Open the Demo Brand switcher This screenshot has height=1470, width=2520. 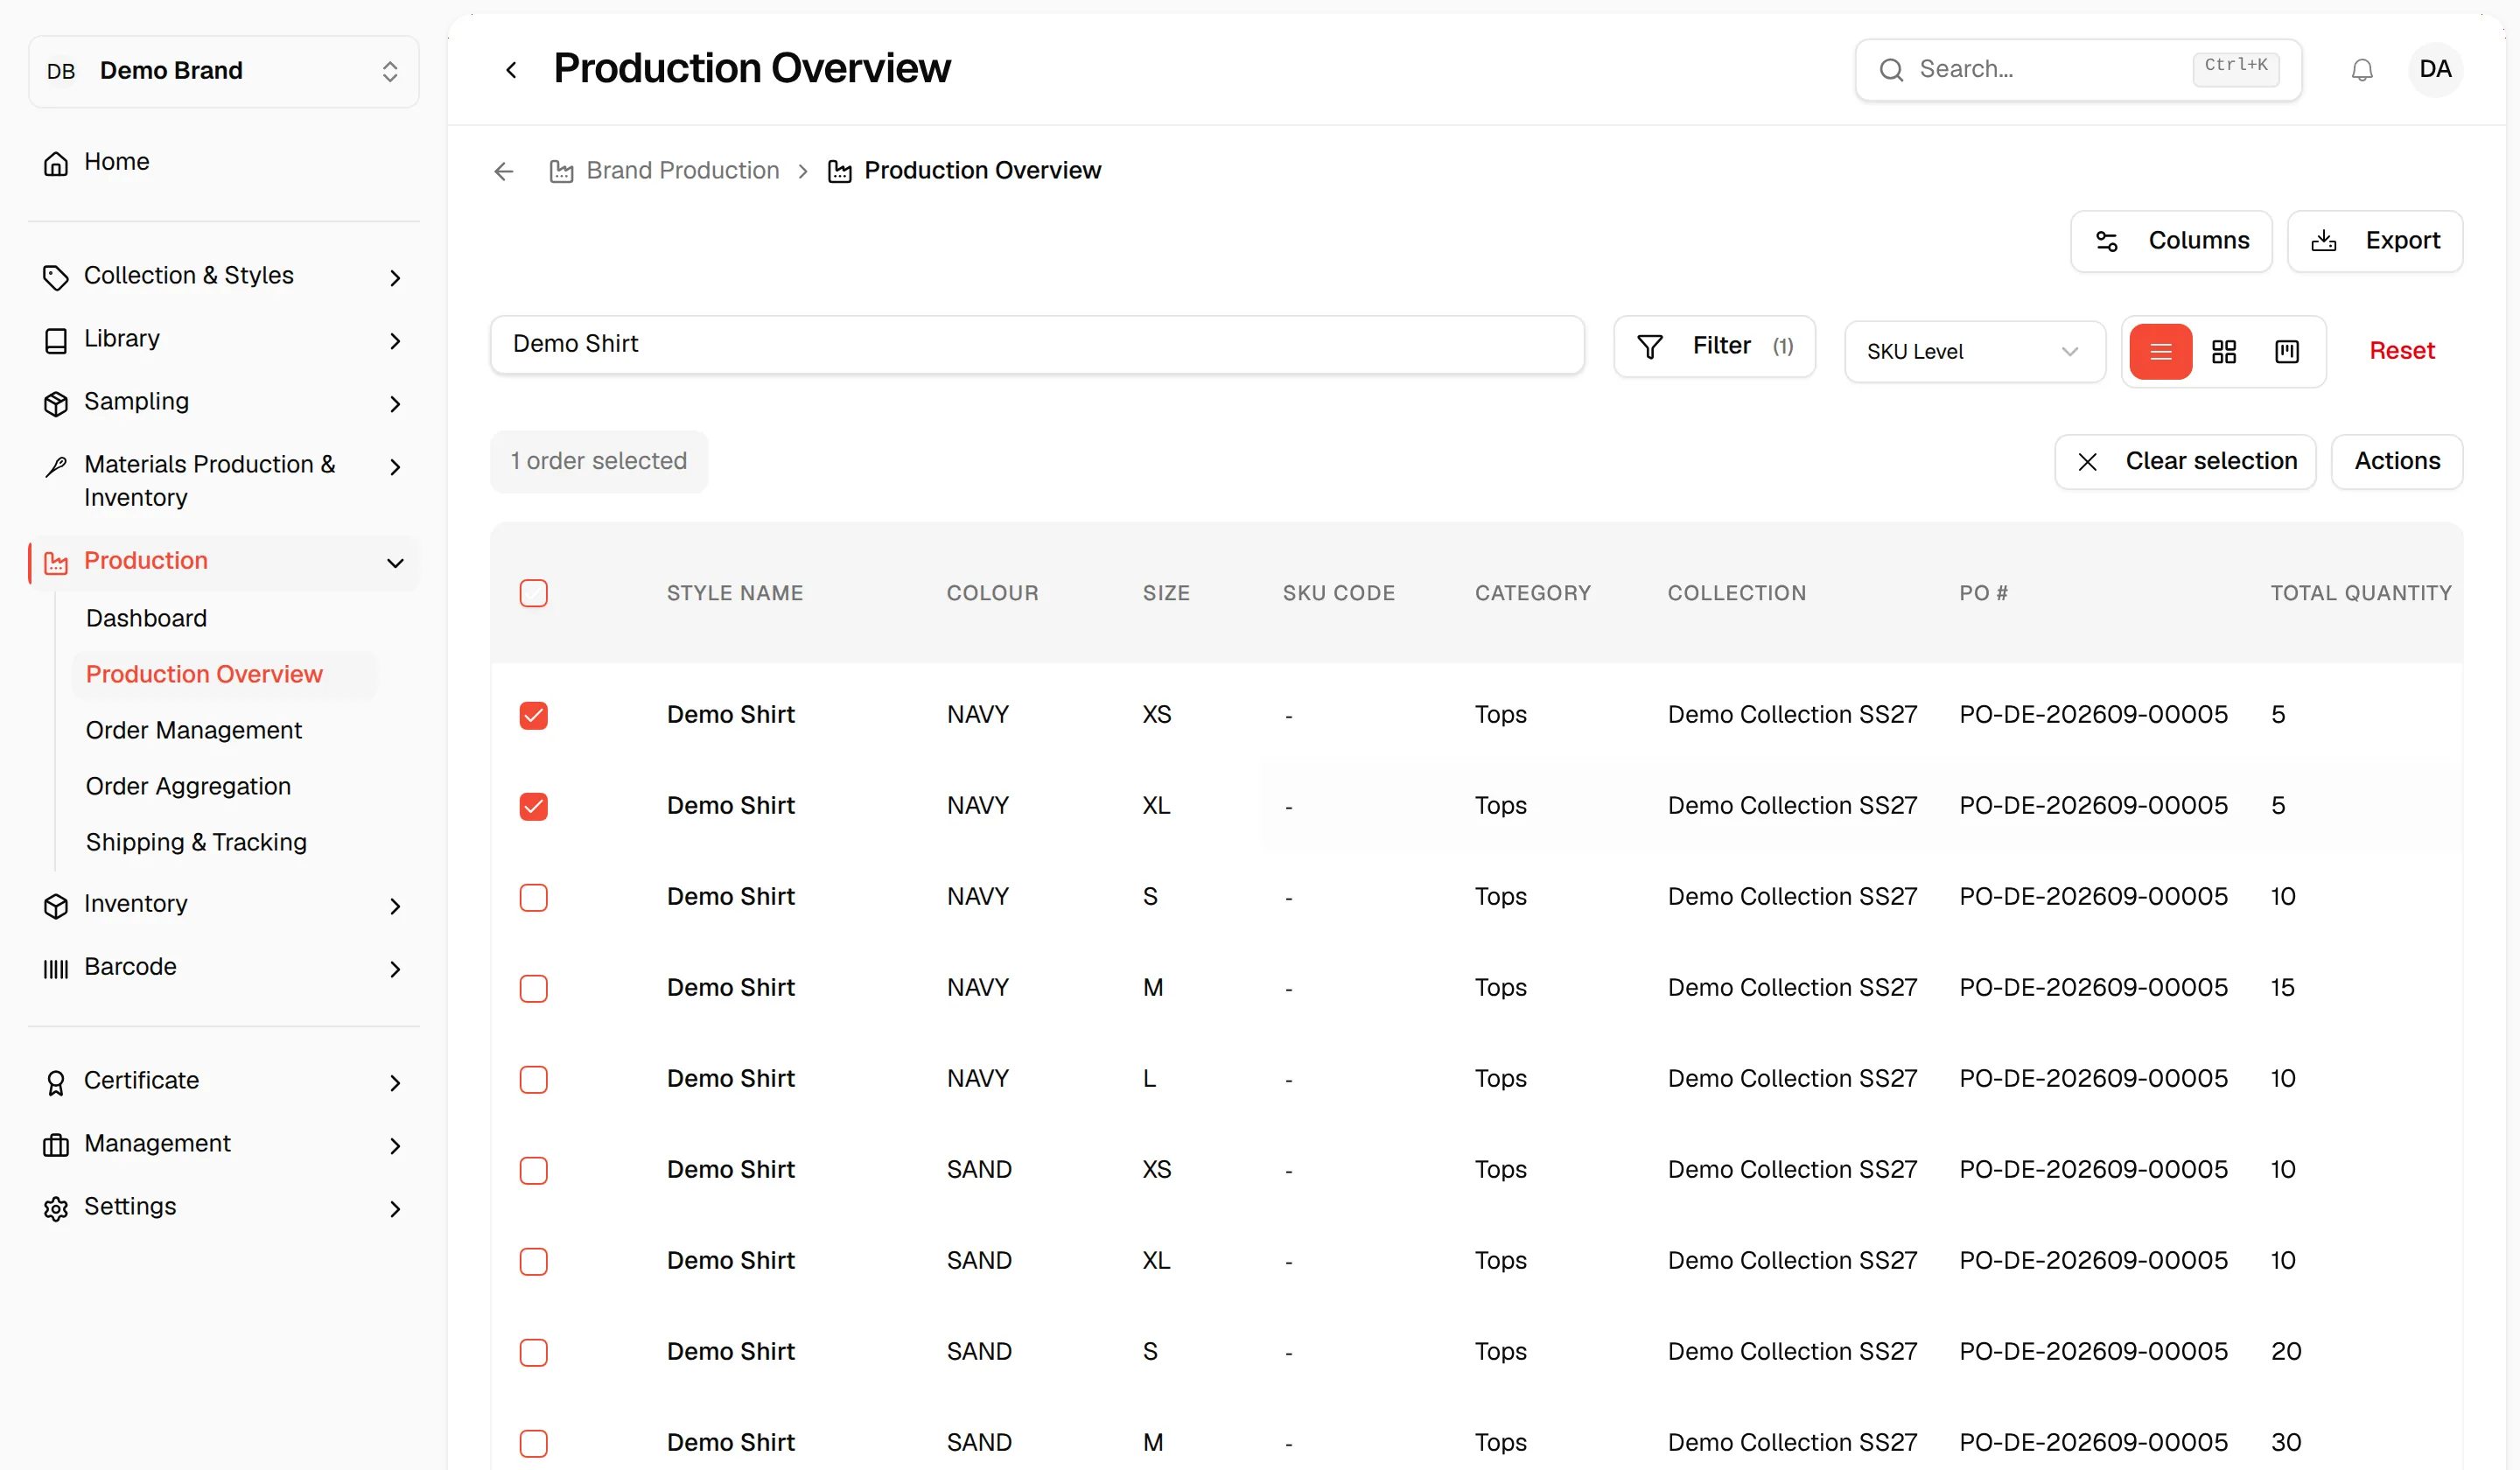[223, 71]
